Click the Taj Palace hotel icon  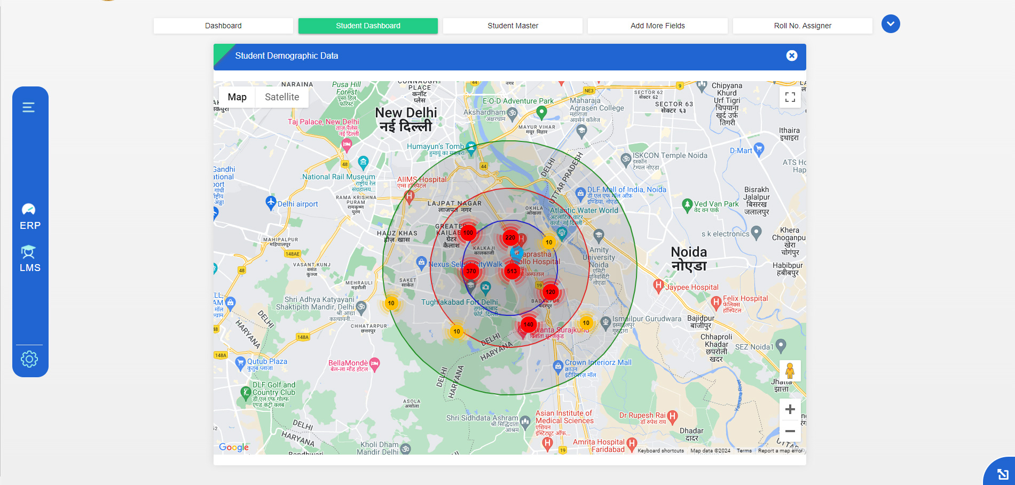(347, 145)
